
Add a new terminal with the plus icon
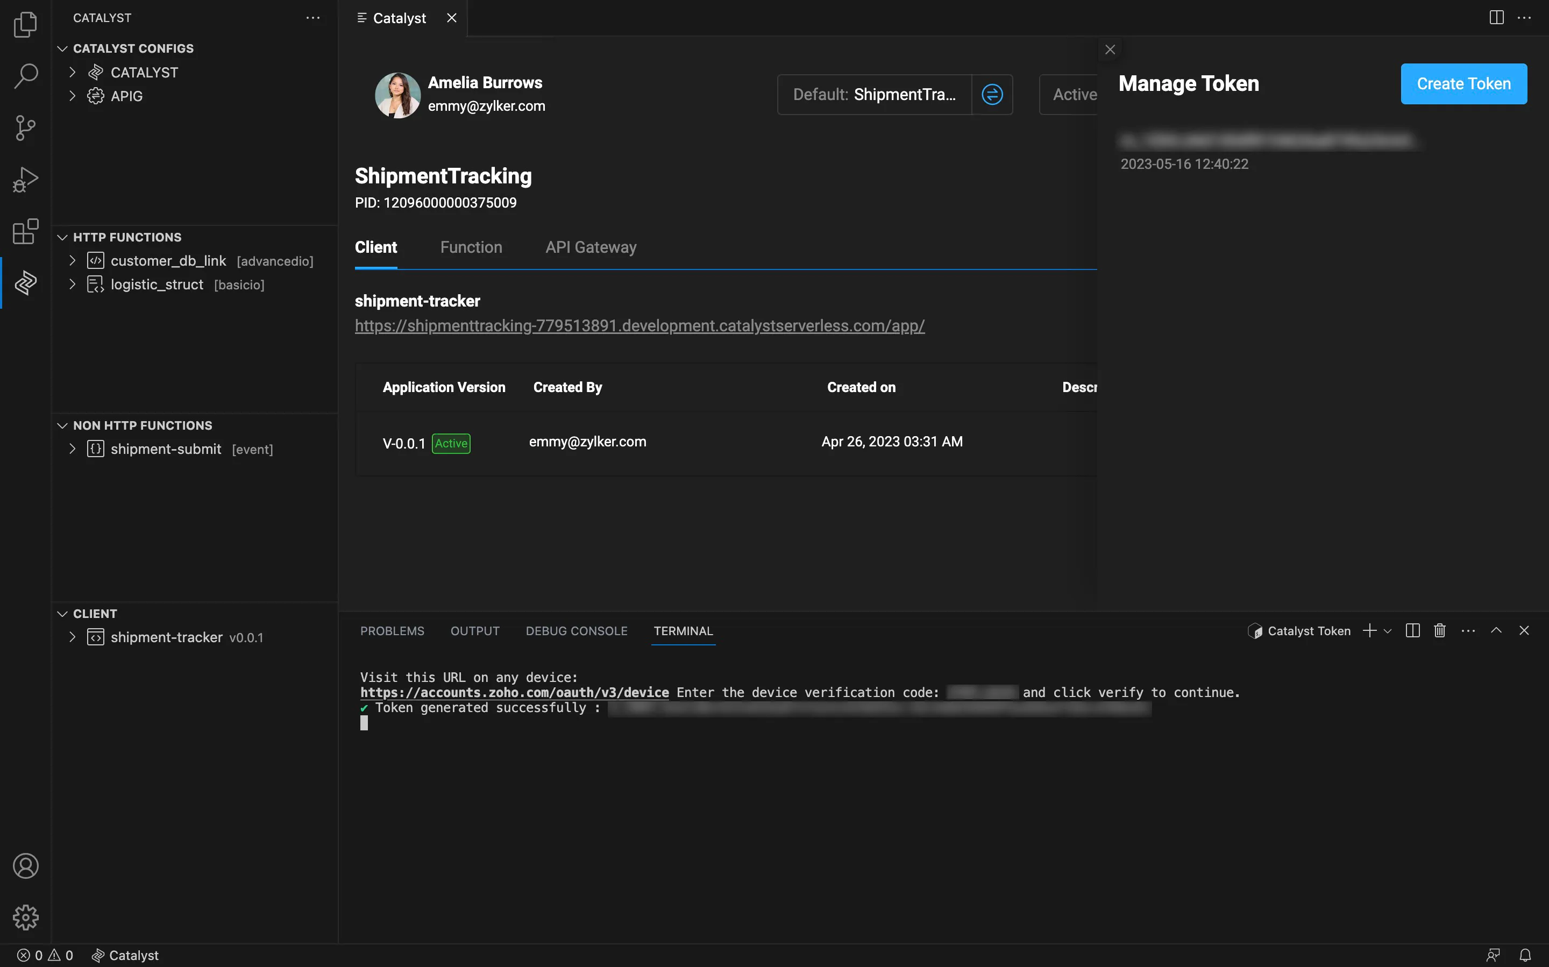click(1369, 631)
